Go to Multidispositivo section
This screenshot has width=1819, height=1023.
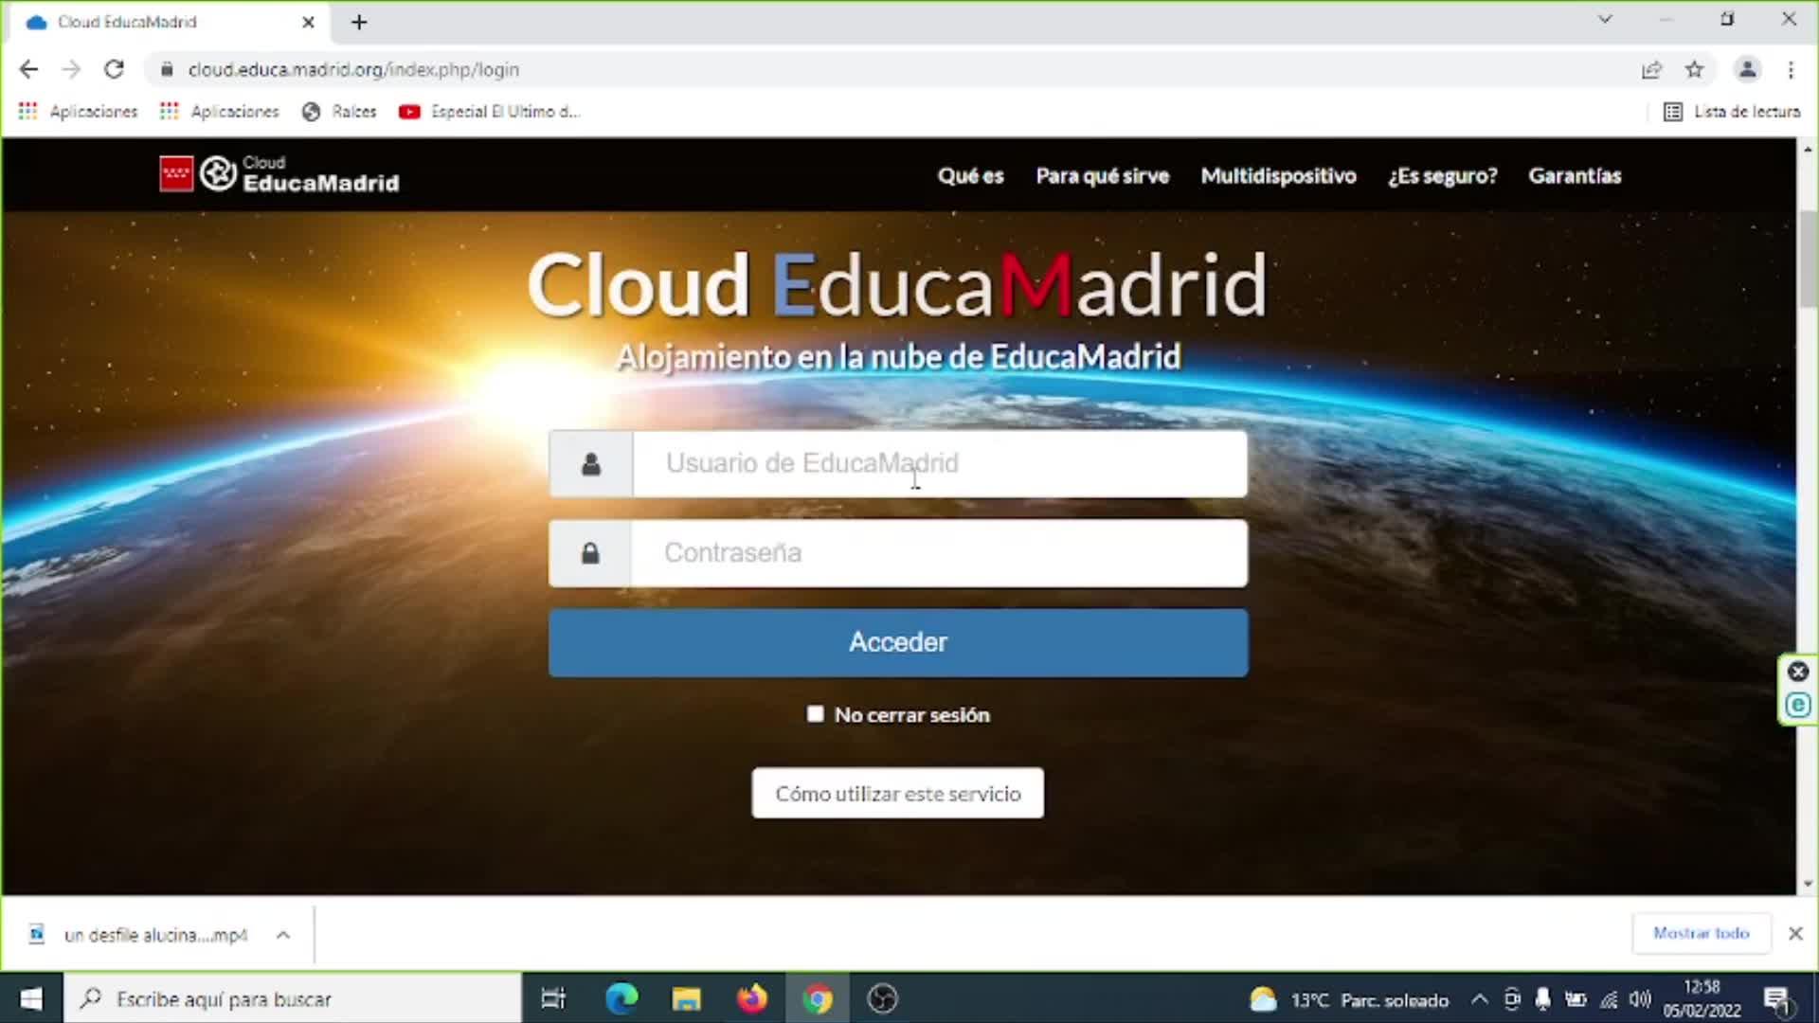click(x=1279, y=176)
